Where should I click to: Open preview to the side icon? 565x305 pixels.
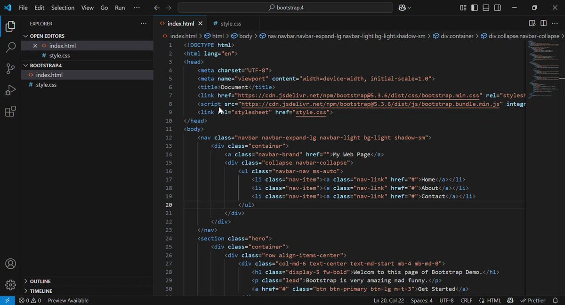532,24
